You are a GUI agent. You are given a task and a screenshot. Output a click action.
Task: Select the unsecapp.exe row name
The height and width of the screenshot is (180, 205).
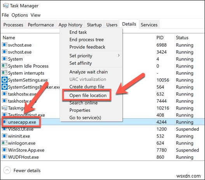tap(22, 122)
